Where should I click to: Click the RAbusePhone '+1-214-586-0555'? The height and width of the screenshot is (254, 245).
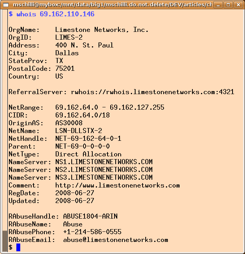click(x=92, y=232)
